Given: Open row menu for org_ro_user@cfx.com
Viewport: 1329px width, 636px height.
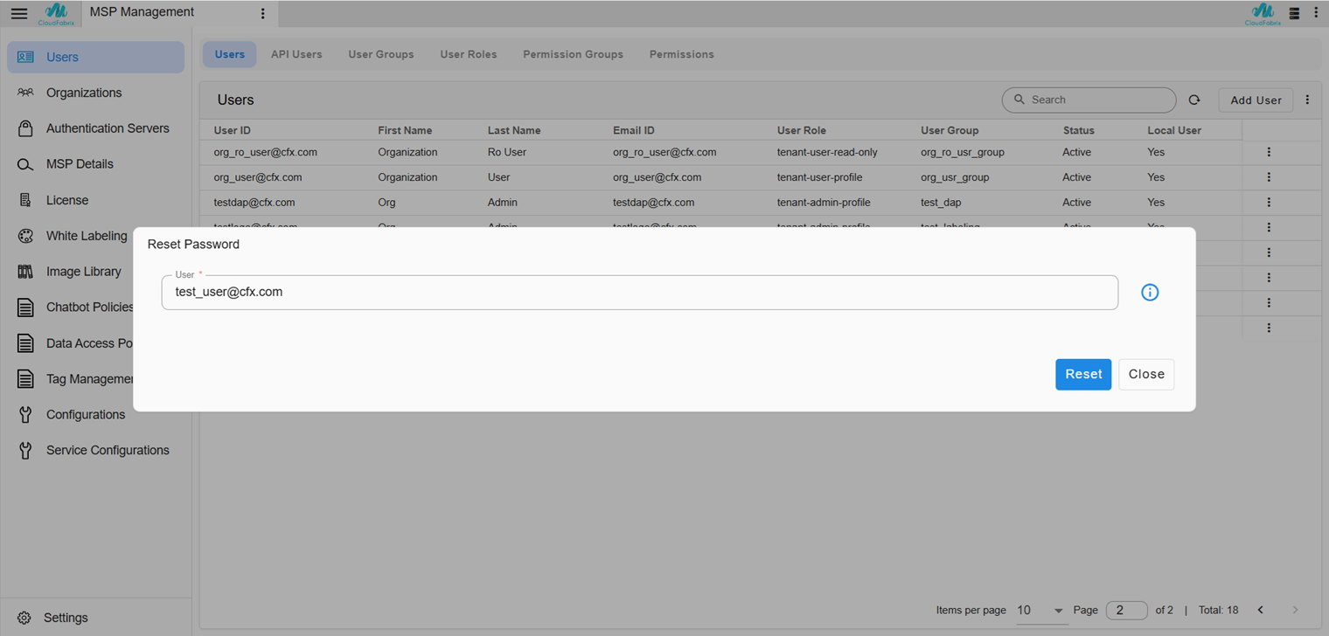Looking at the screenshot, I should 1269,152.
